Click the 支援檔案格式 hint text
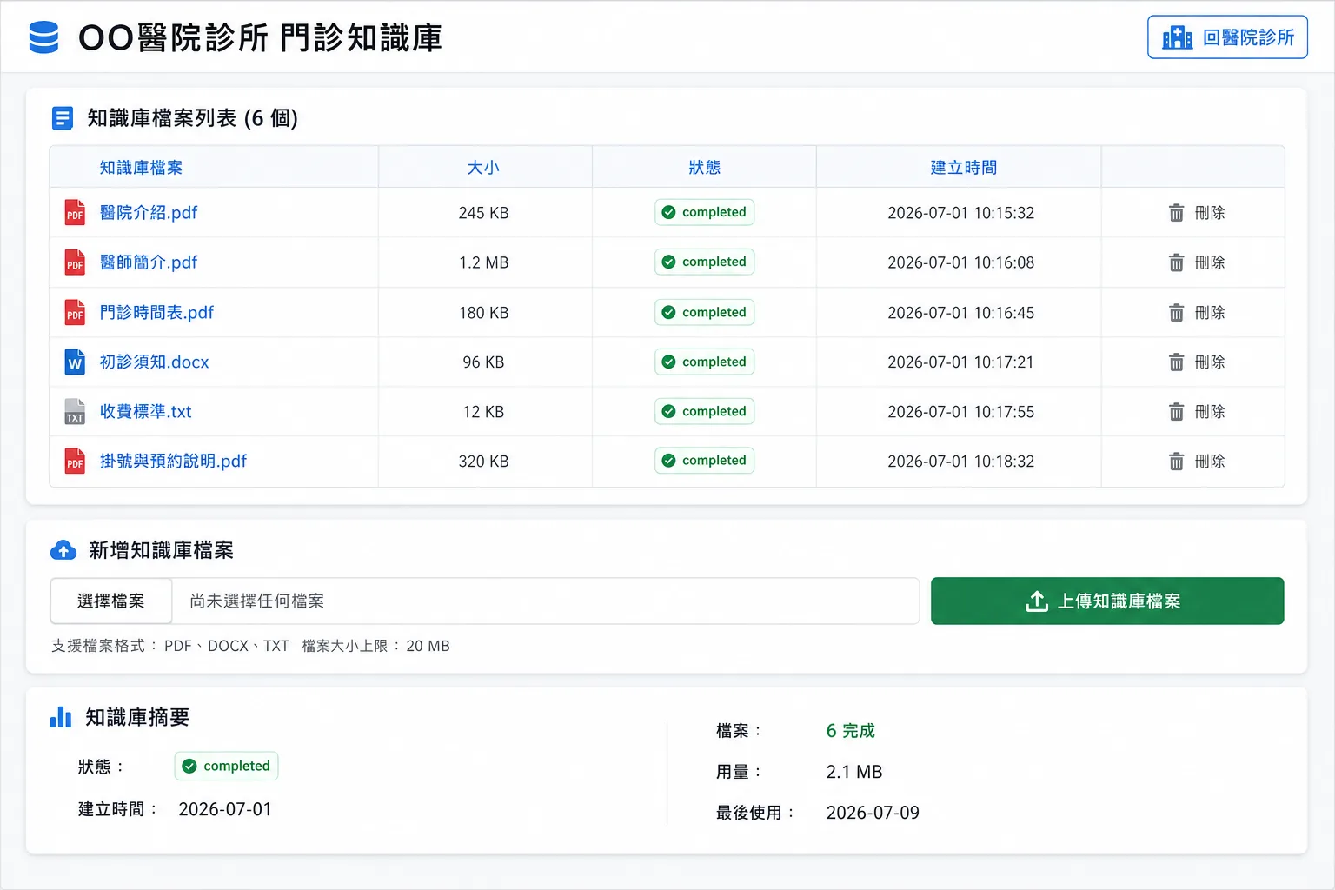1335x890 pixels. (250, 646)
